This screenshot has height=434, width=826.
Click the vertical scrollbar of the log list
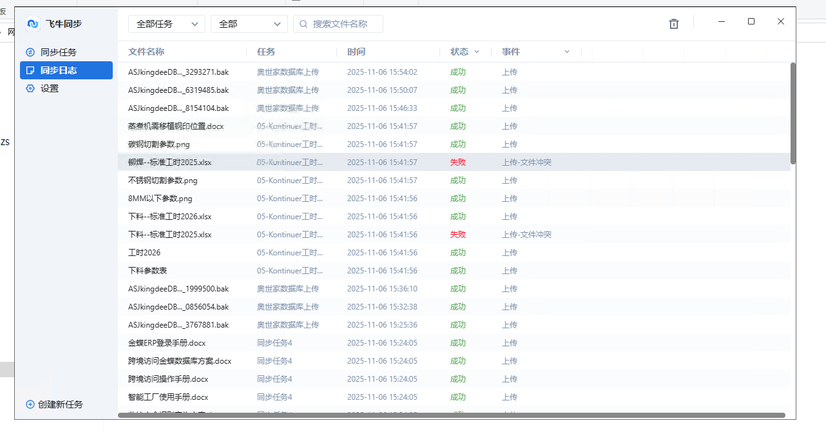coord(793,113)
